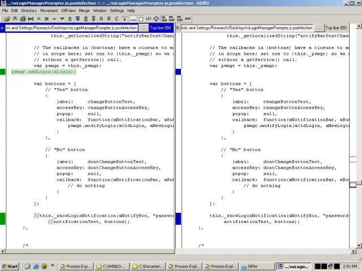Click the Open files folder icon
The image size is (362, 271).
[7, 19]
